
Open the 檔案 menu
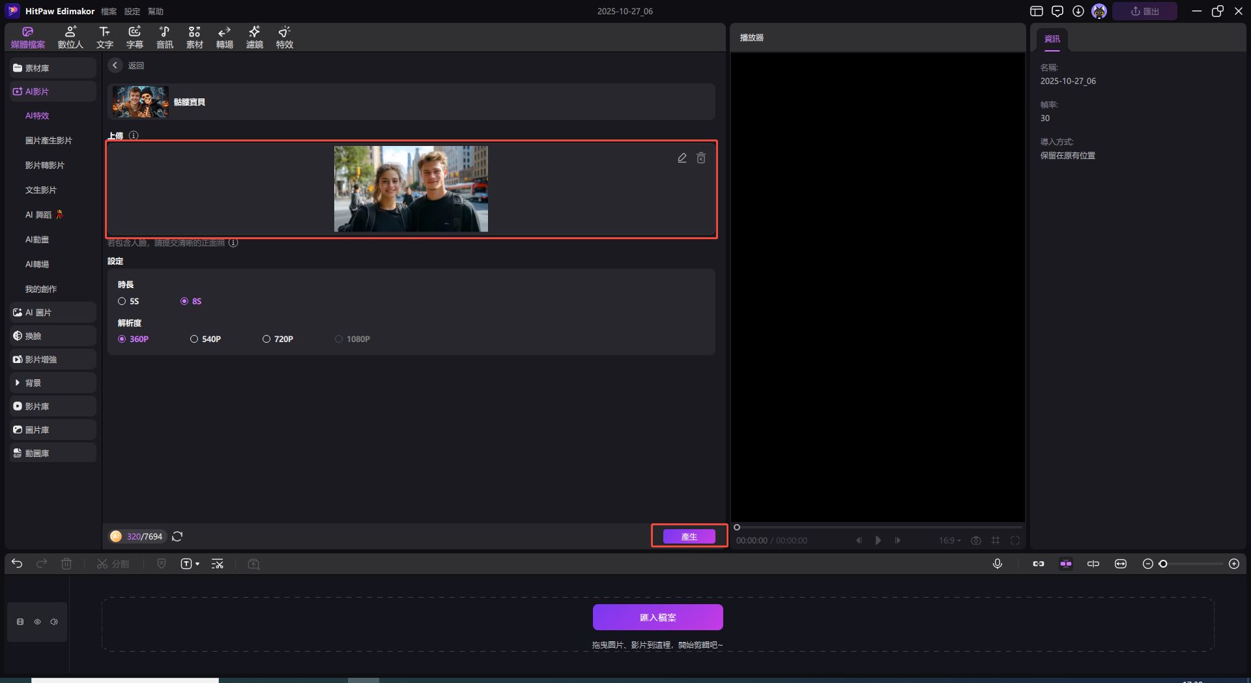[x=109, y=11]
